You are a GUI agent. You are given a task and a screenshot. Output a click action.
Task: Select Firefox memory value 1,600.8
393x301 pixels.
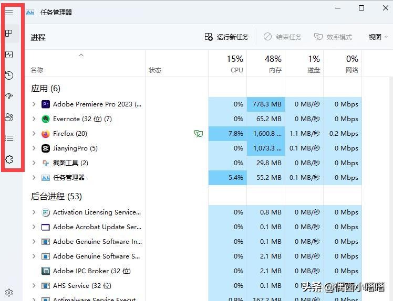point(267,134)
